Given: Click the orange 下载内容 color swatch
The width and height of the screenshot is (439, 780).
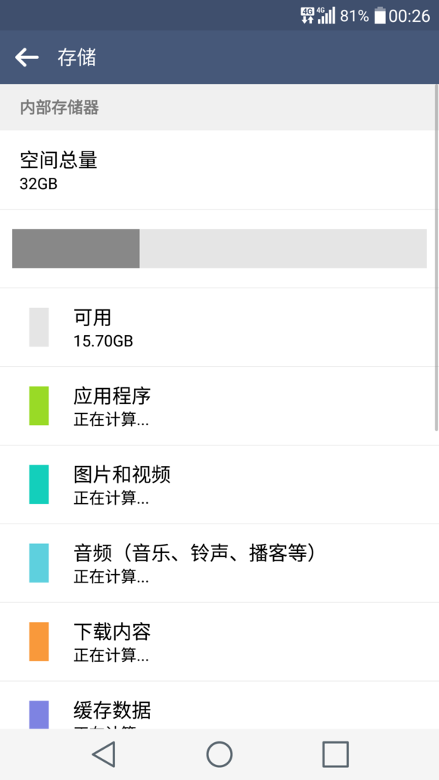Looking at the screenshot, I should [39, 642].
